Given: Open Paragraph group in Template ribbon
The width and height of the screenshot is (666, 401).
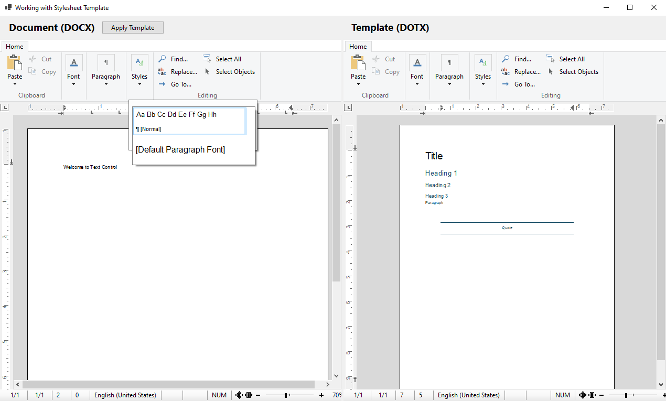Looking at the screenshot, I should [449, 71].
